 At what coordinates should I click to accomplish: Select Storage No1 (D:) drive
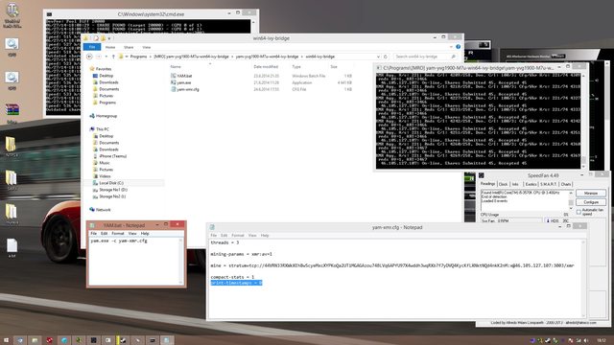tap(113, 190)
